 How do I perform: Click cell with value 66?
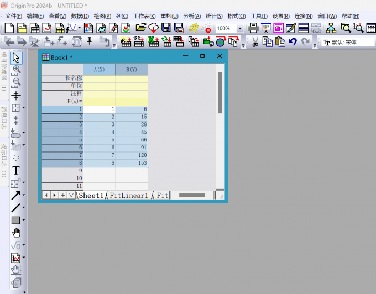point(132,140)
